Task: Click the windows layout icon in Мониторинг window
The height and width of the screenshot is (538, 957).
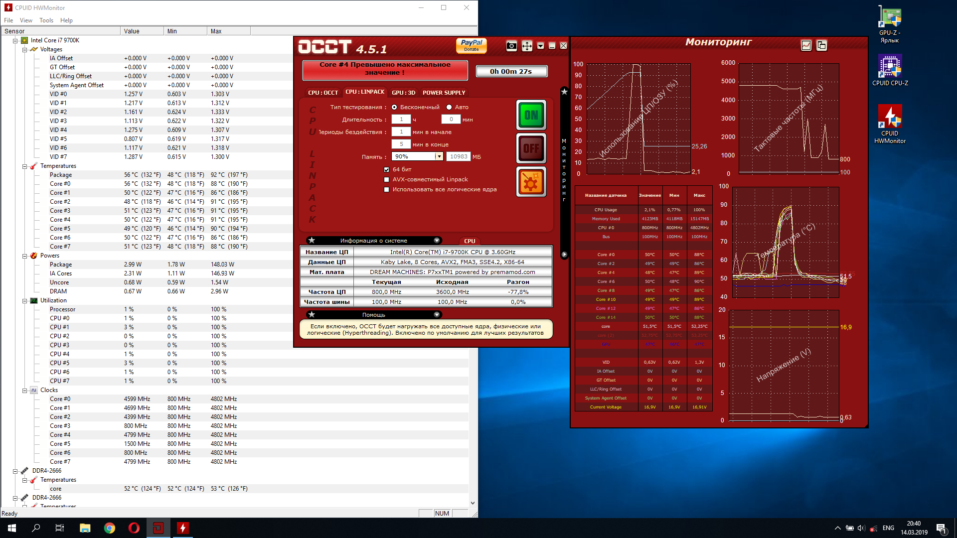Action: (821, 45)
